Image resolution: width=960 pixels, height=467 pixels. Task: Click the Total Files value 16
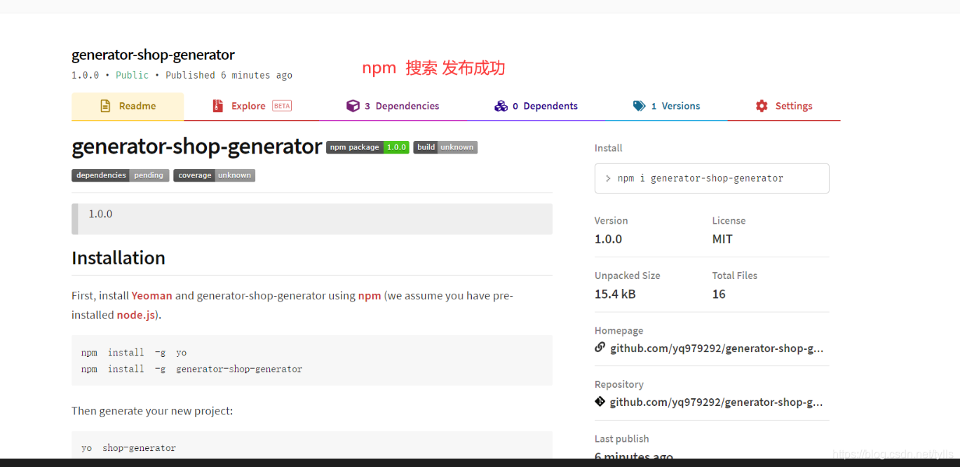pos(719,294)
